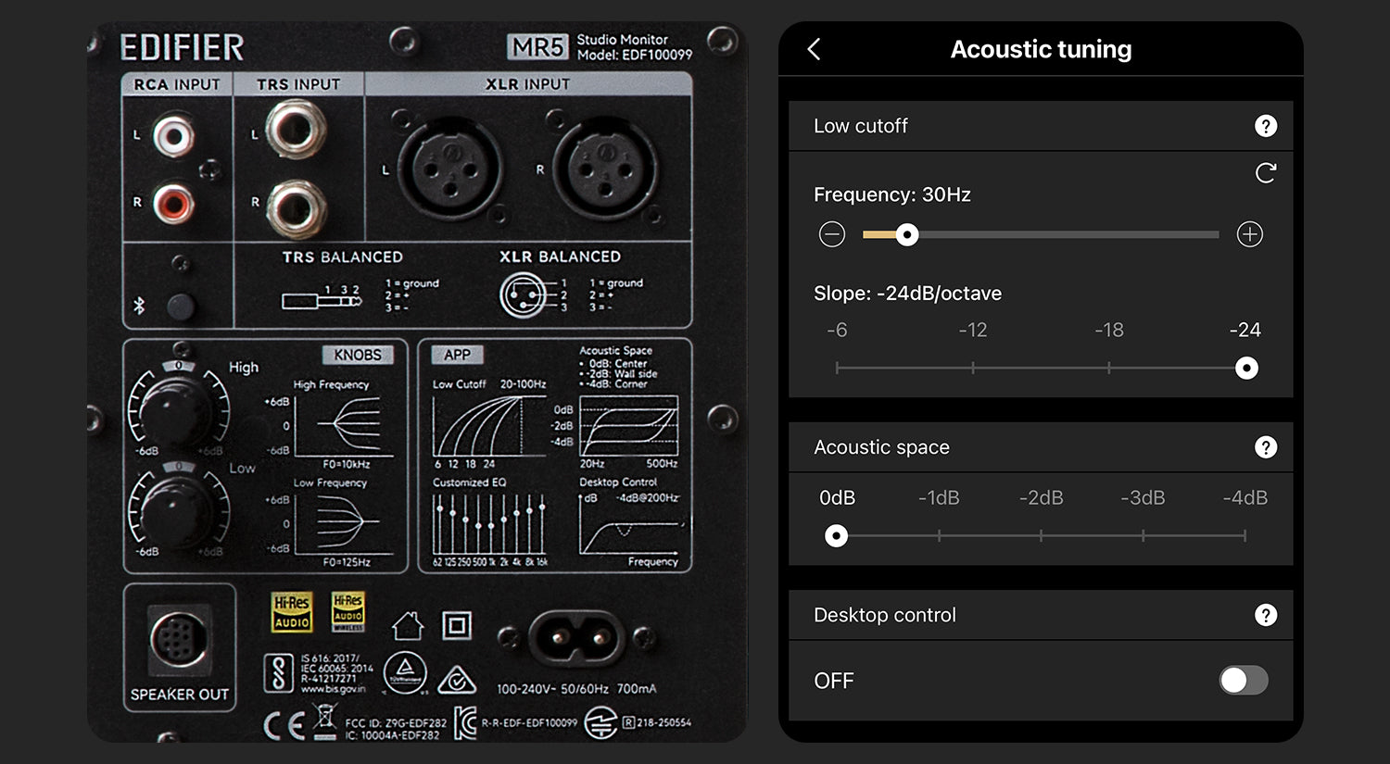
Task: Open help for Acoustic space
Action: click(x=1265, y=447)
